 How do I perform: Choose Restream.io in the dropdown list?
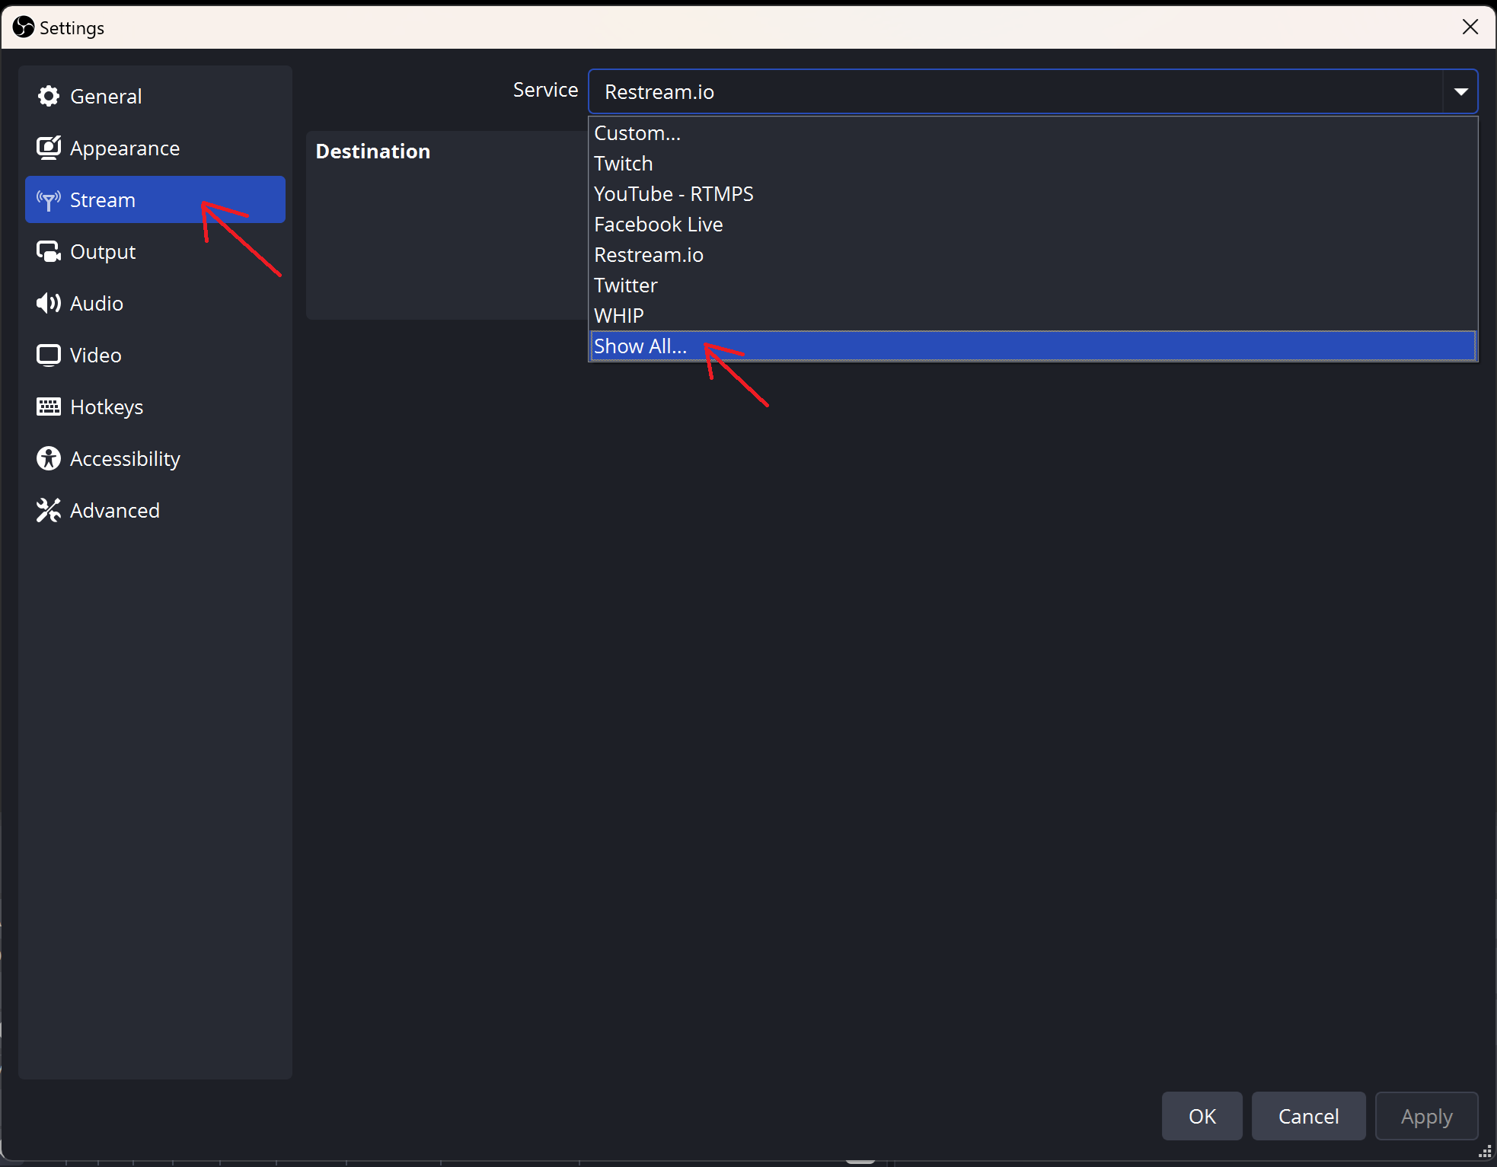[x=1033, y=255]
